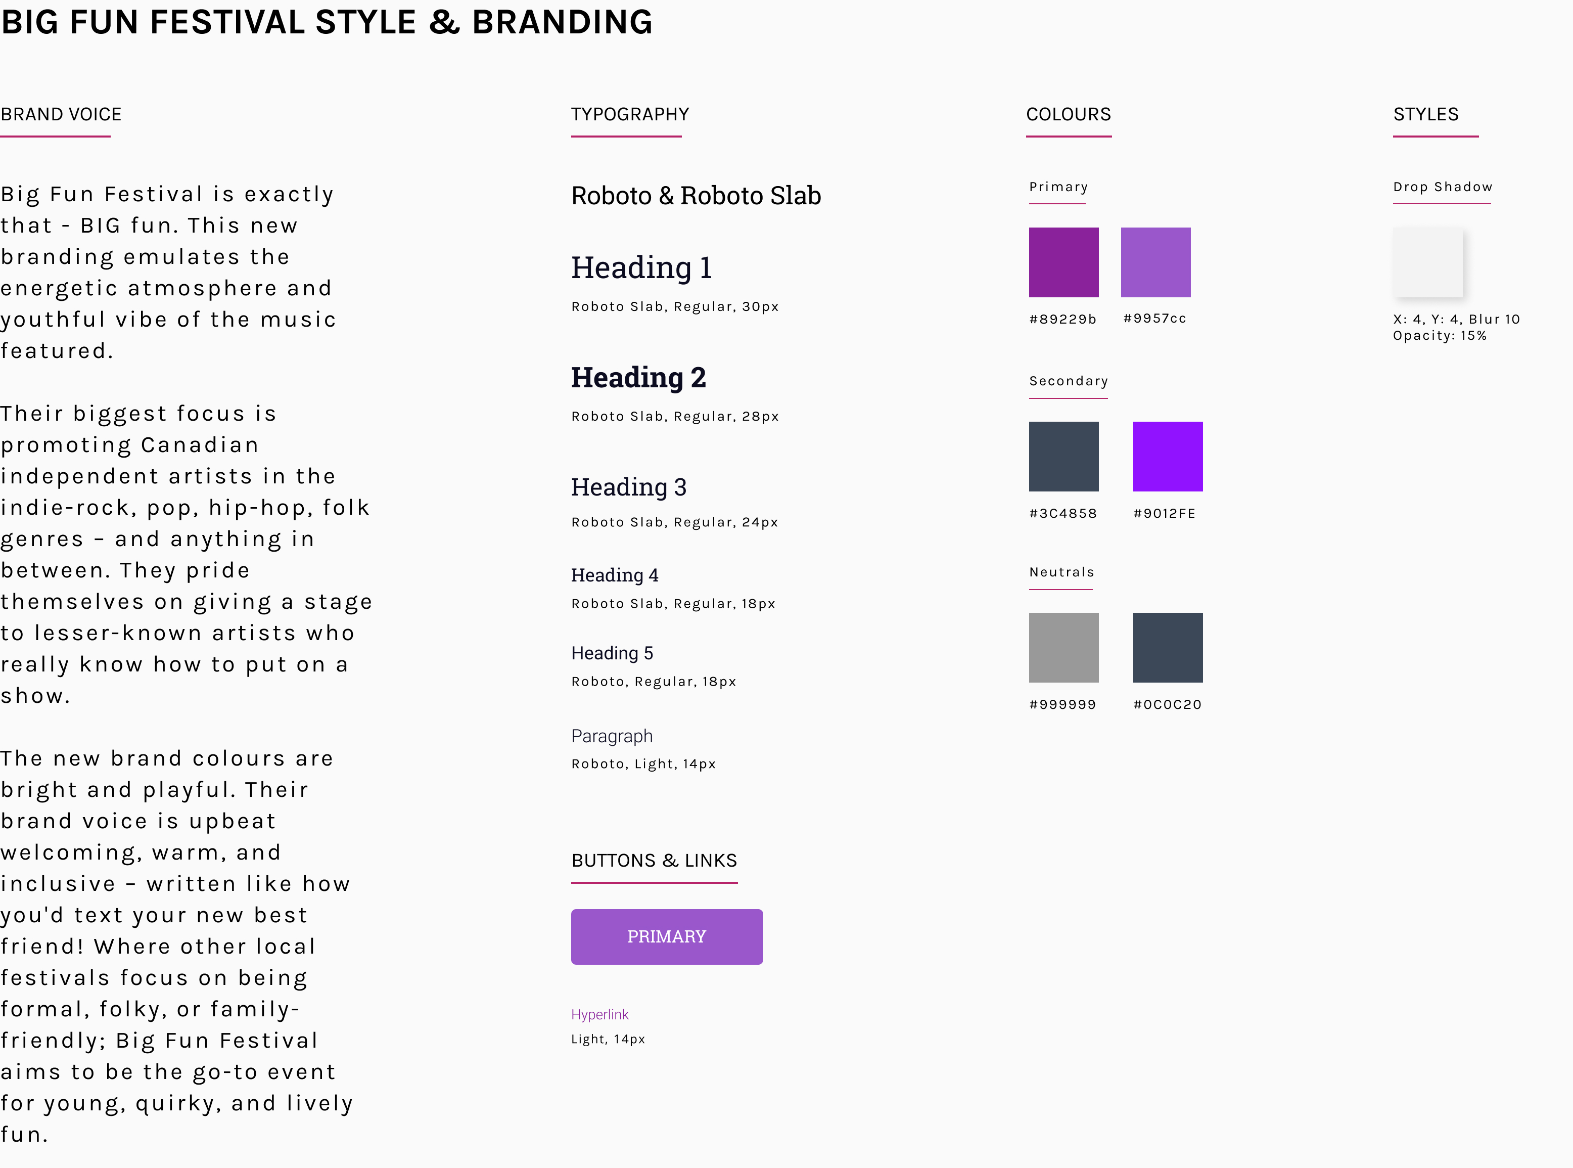Click the Heading 5 Roboto sample

612,653
